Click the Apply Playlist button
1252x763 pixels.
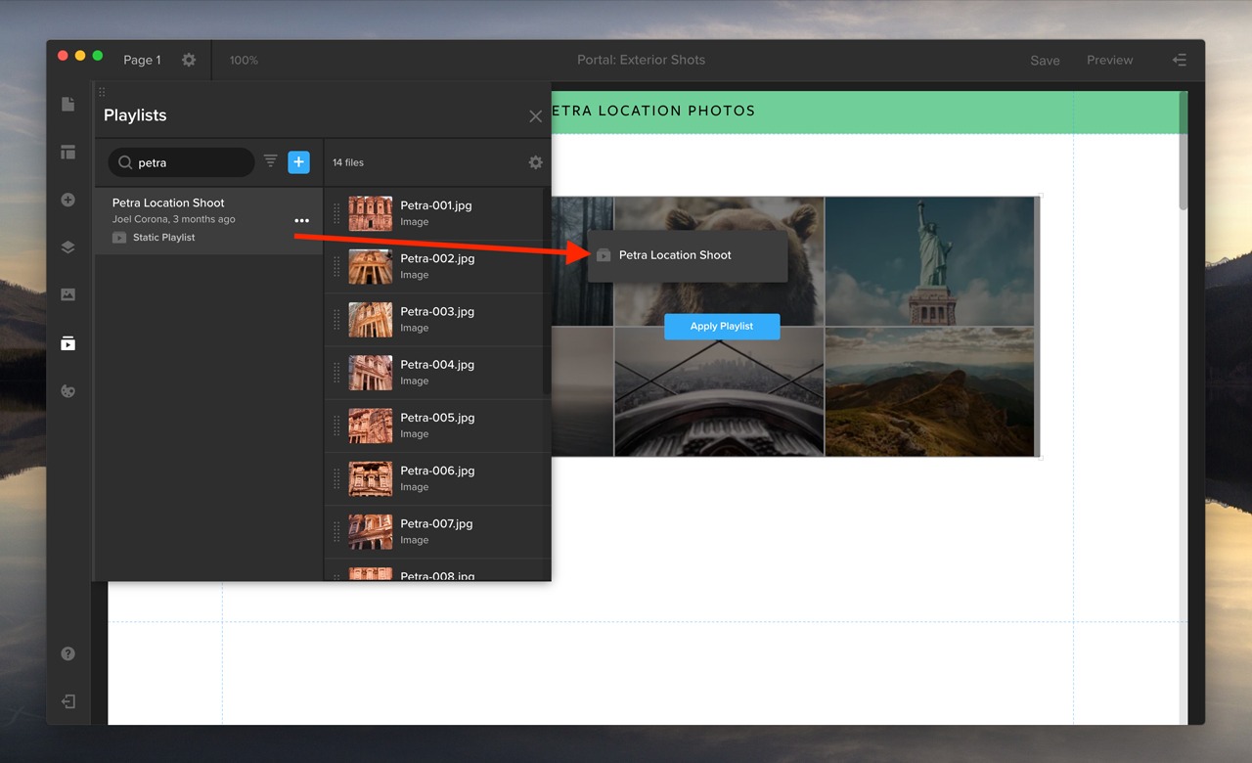point(722,327)
